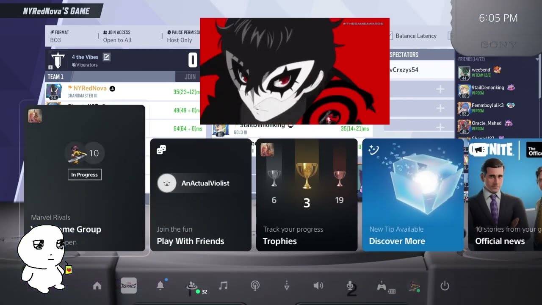This screenshot has height=305, width=542.
Task: Open the Notifications bell
Action: (160, 286)
